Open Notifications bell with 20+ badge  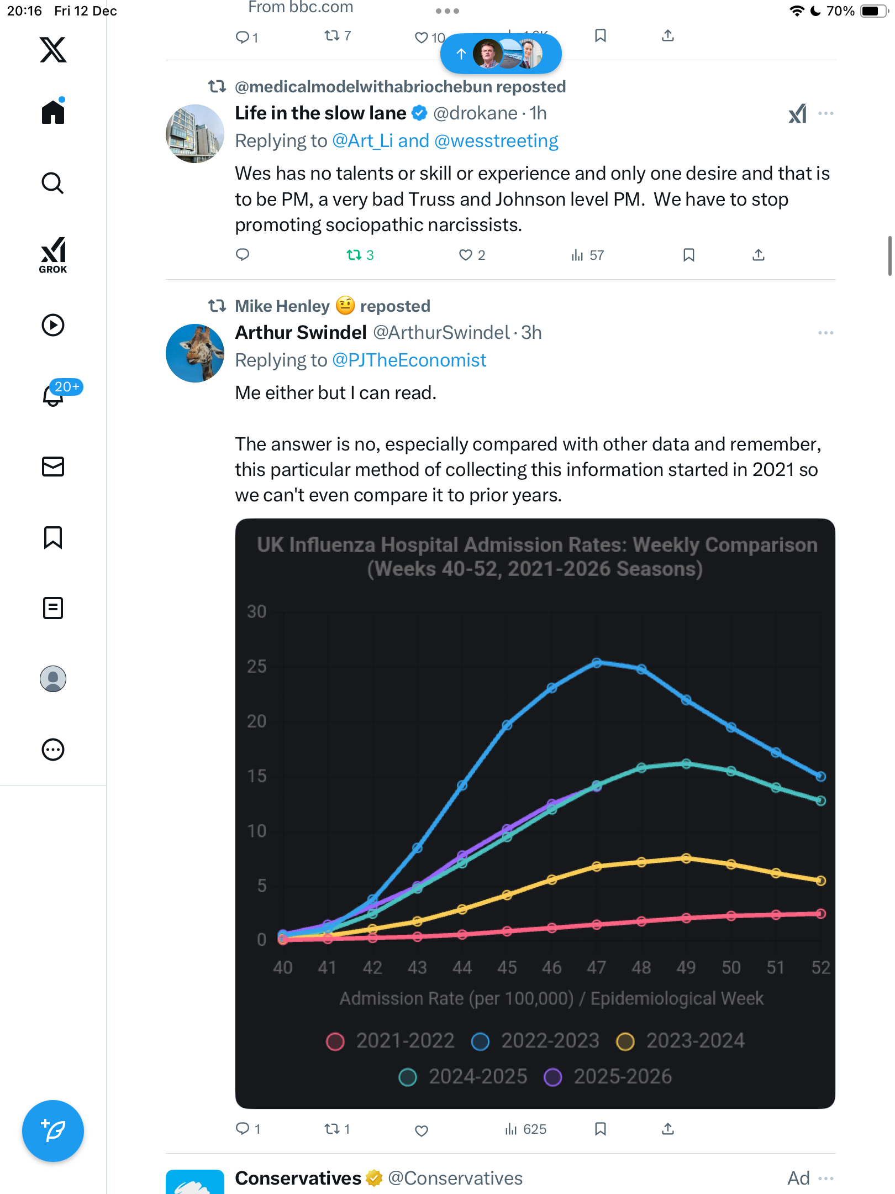point(53,395)
